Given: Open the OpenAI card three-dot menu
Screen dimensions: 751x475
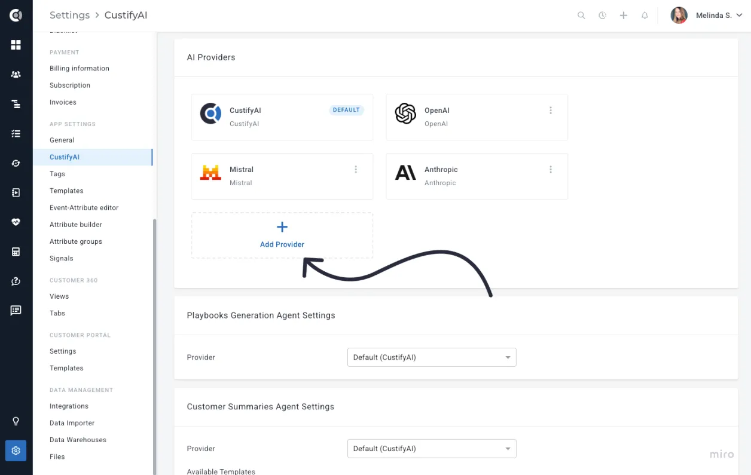Looking at the screenshot, I should pyautogui.click(x=551, y=111).
